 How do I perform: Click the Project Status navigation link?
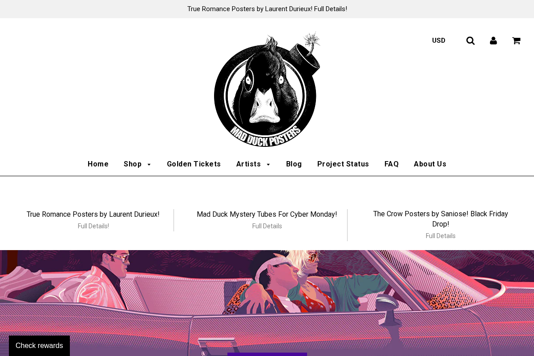(x=343, y=164)
